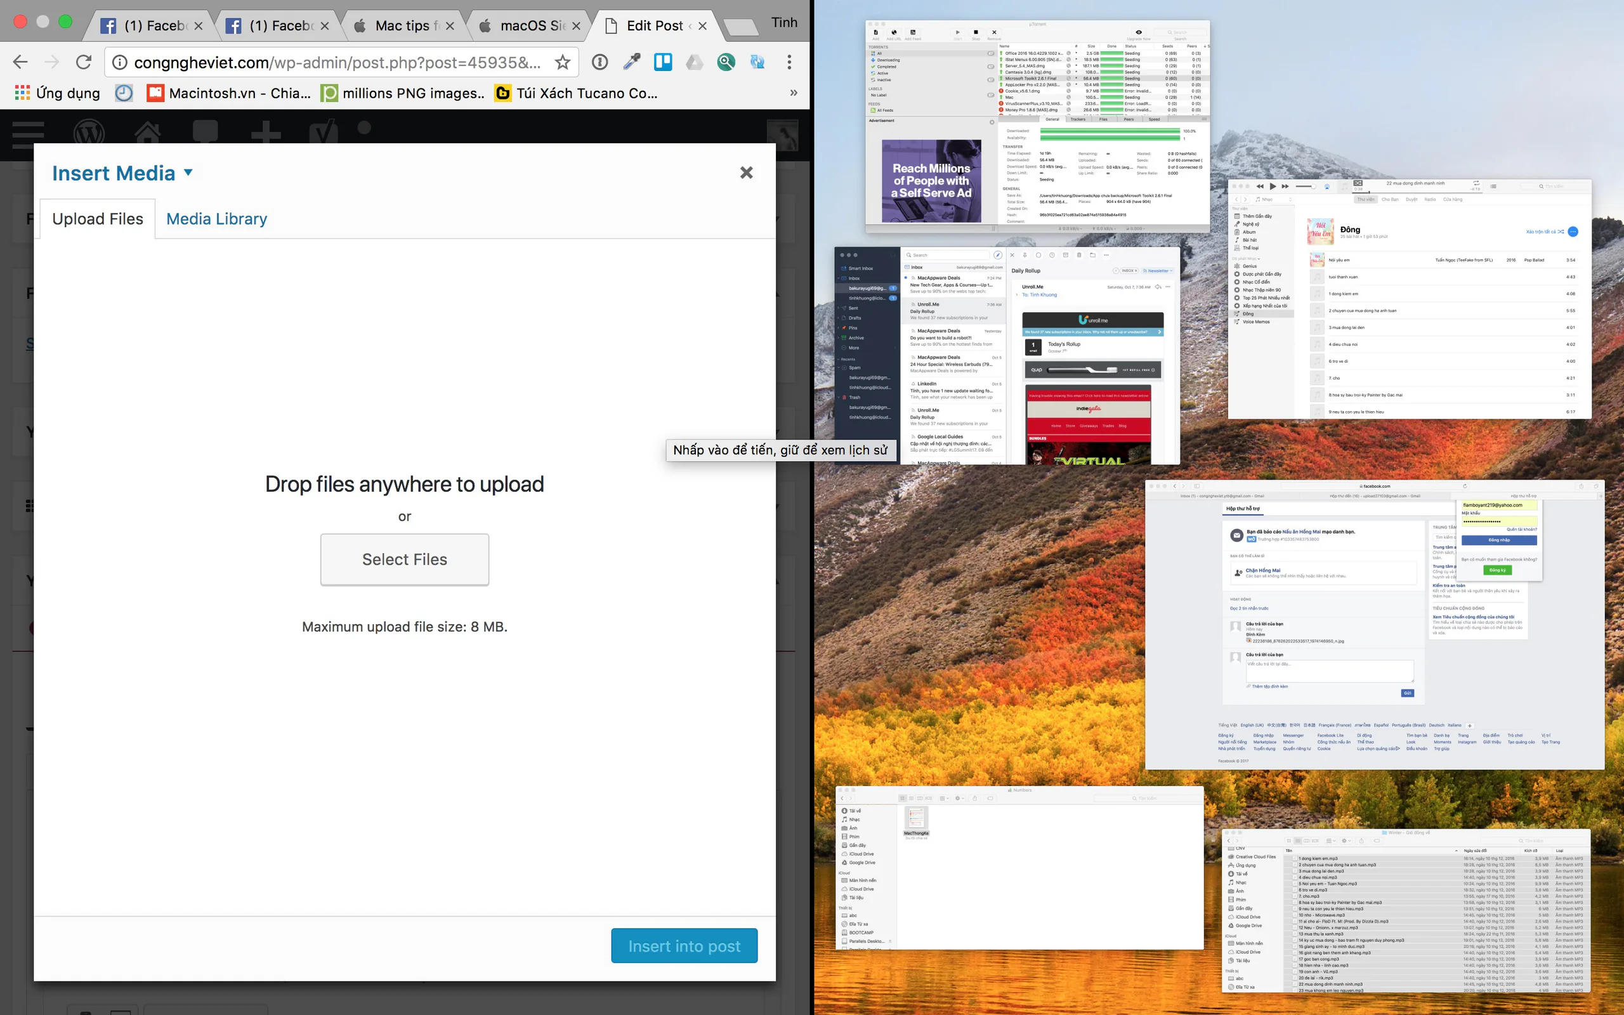1624x1015 pixels.
Task: Click the Đăng nhập button in Safari window
Action: pos(1499,540)
